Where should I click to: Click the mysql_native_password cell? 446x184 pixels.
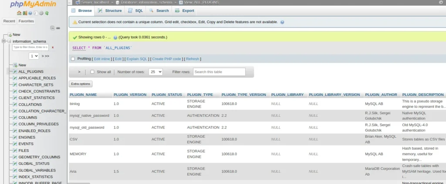click(x=89, y=116)
